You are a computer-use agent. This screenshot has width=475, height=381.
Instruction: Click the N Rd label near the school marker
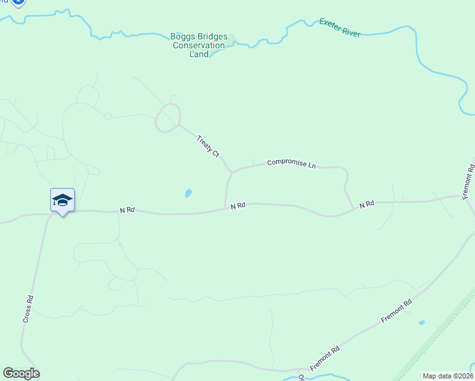[127, 210]
